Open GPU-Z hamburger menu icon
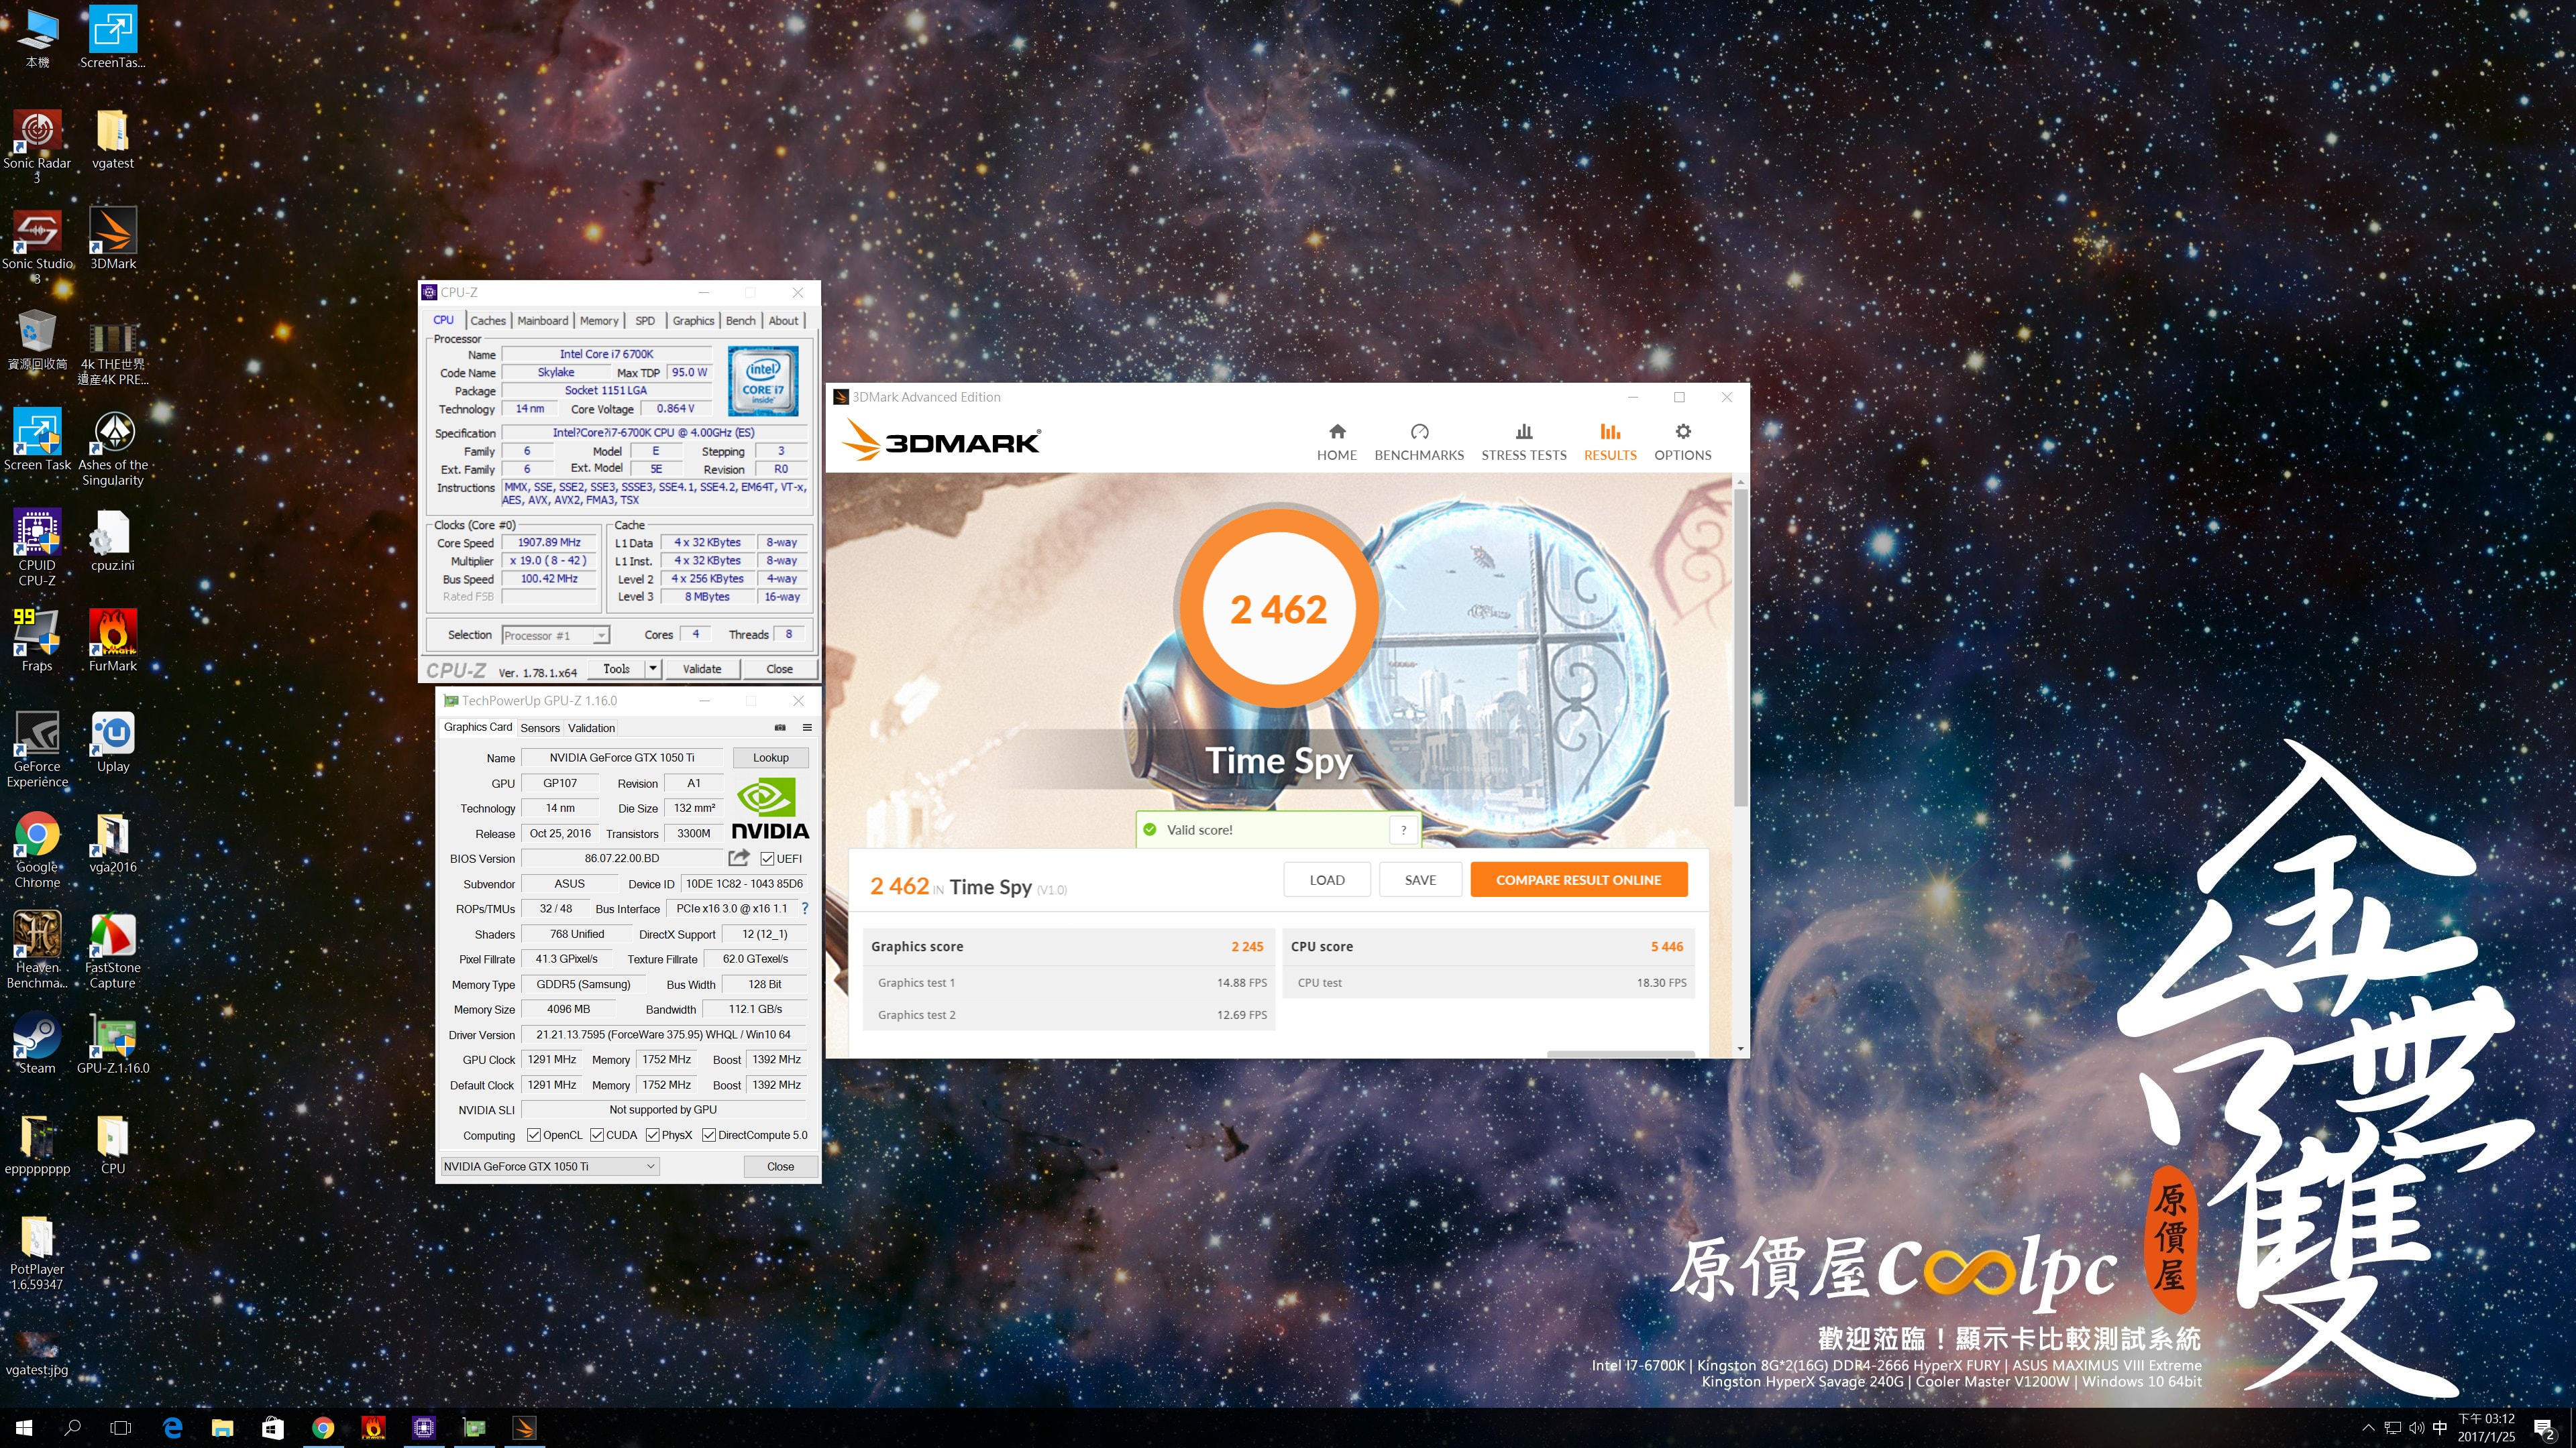The width and height of the screenshot is (2576, 1448). point(807,727)
